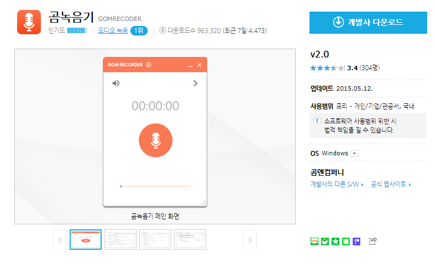Click the GOM Recorder app logo
436x273 pixels.
pos(29,22)
